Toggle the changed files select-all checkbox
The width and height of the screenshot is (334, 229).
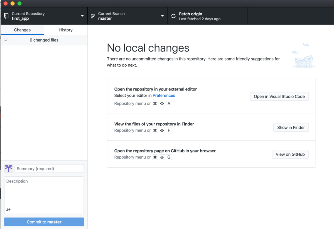[6, 40]
